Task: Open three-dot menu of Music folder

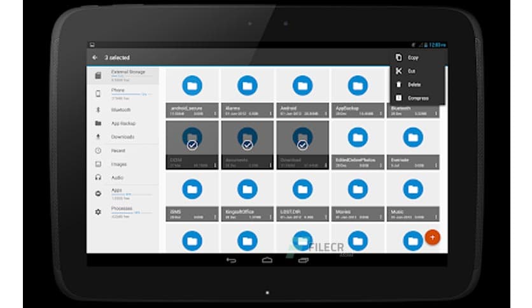Action: pos(436,217)
